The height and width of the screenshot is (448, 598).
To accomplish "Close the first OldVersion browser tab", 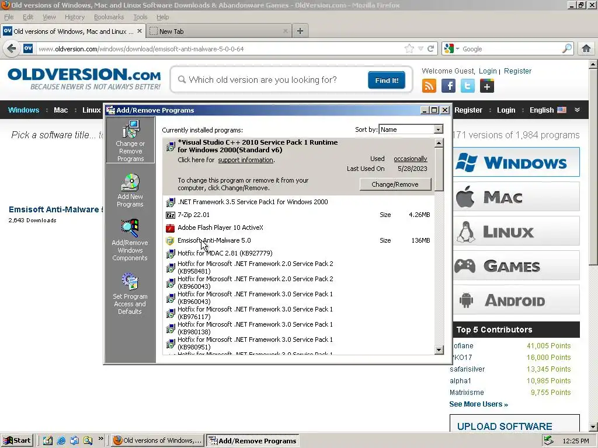I will (x=140, y=31).
